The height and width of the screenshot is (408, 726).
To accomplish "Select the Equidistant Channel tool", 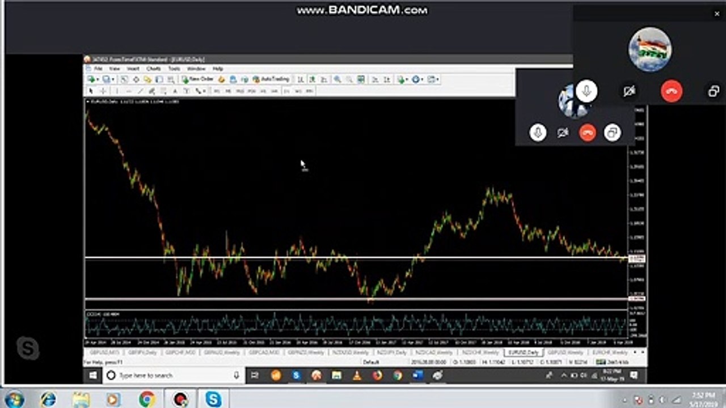I will pos(152,91).
